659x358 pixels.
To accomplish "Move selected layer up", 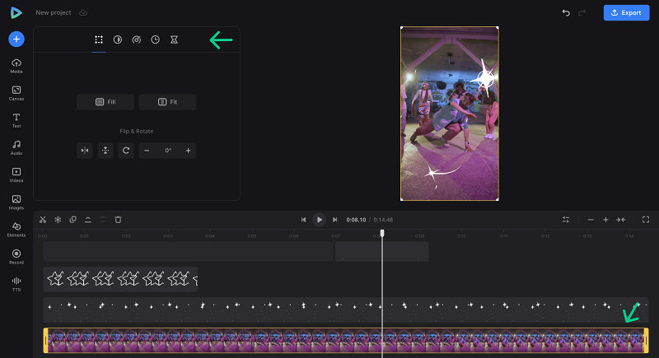I will point(88,220).
